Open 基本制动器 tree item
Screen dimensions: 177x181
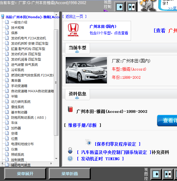(19, 112)
